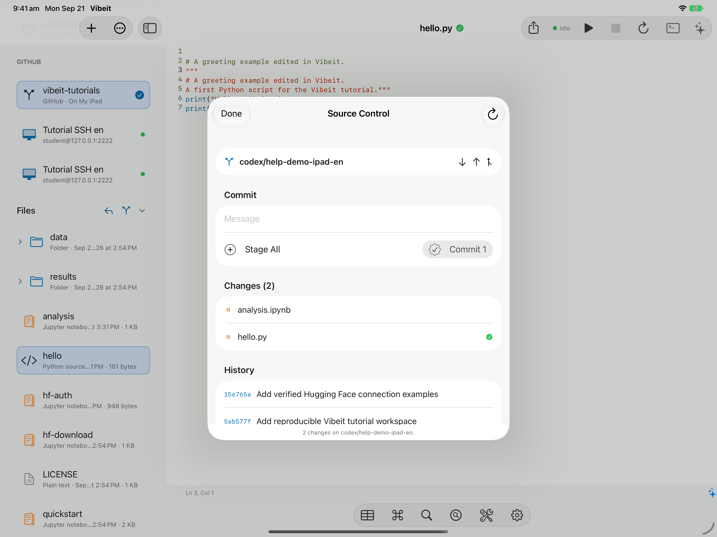Screen dimensions: 717x537
Task: Select analysis.ipynb in Changes list
Action: (358, 310)
